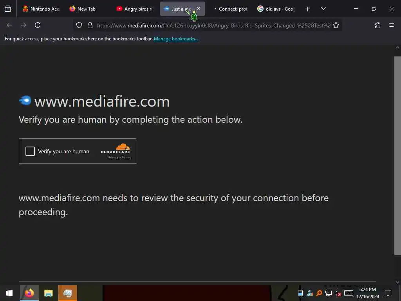Check the 'Verify you are human' checkbox

[30, 151]
